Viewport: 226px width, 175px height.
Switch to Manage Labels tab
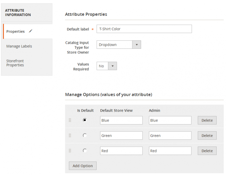[19, 46]
